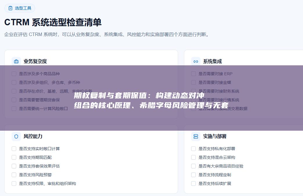Image resolution: width=303 pixels, height=196 pixels.
Task: Check 是否涉及多个商品品种
Action: pyautogui.click(x=14, y=74)
